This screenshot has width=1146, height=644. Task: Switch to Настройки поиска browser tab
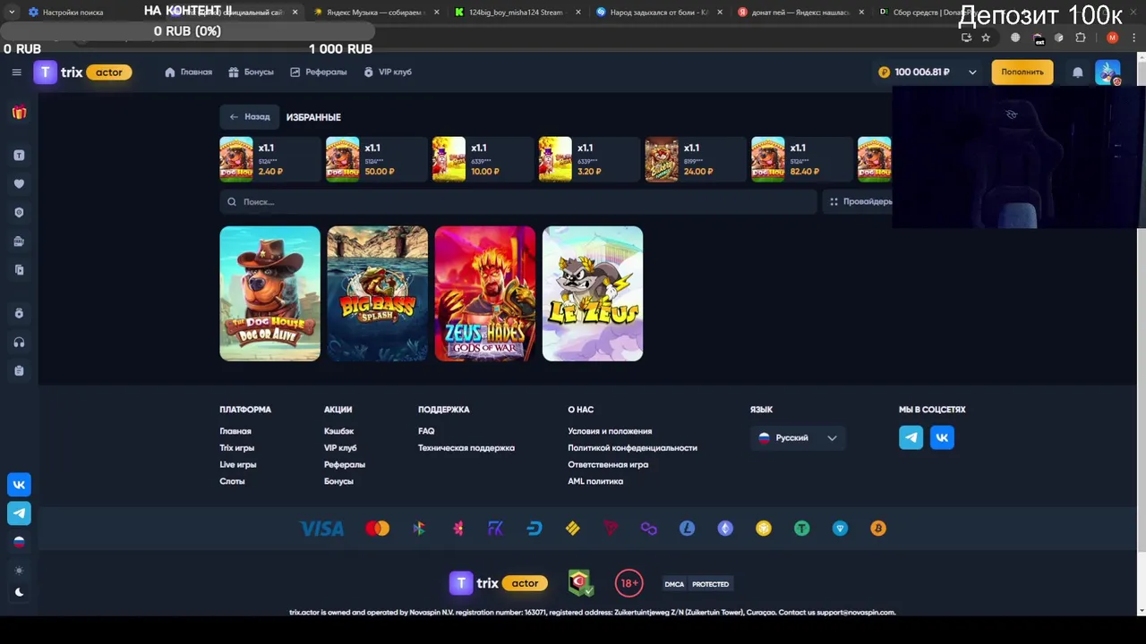click(x=72, y=13)
